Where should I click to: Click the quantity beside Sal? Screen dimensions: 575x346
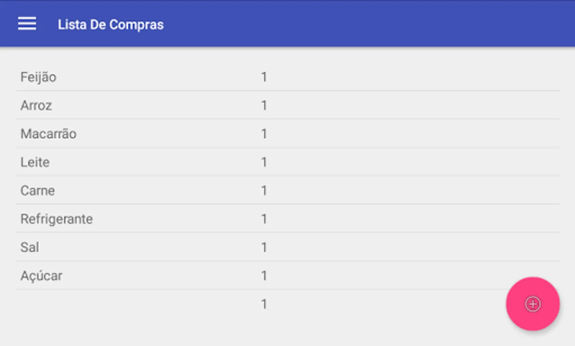pos(264,247)
